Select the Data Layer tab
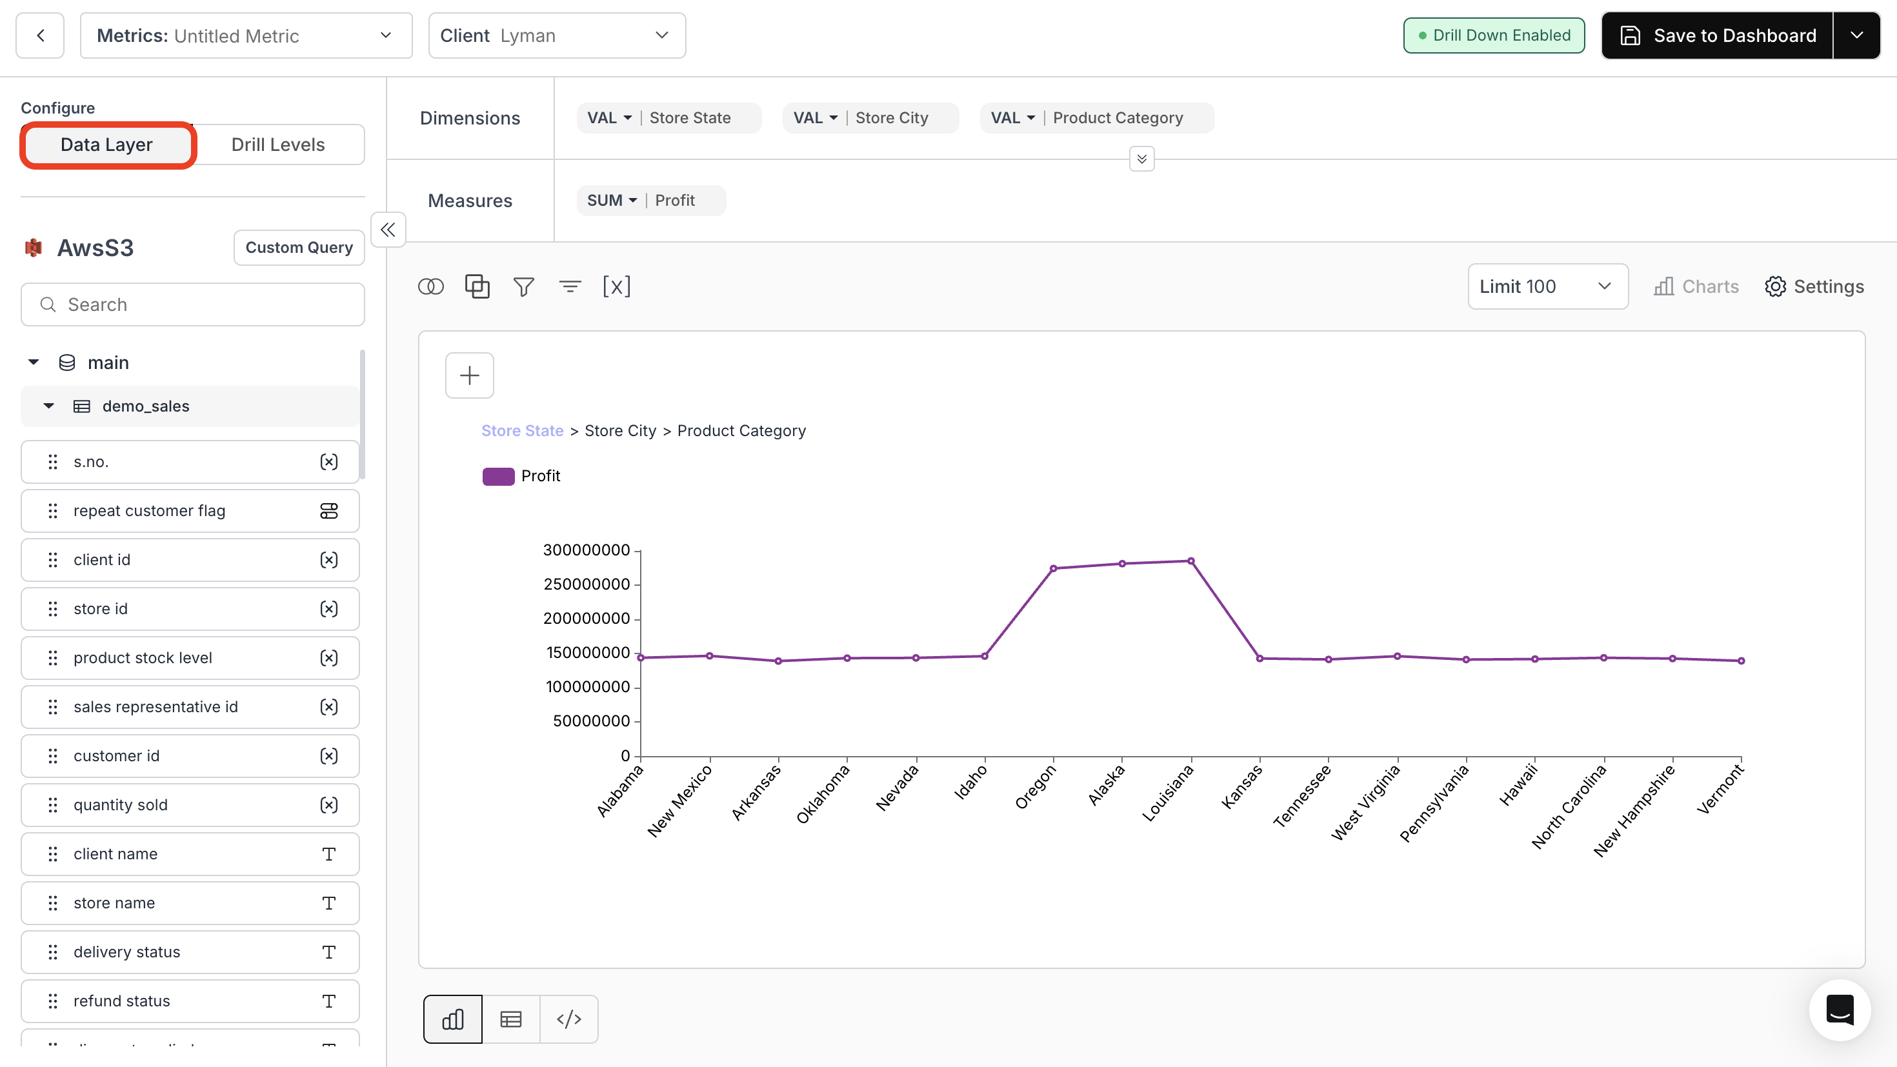Image resolution: width=1897 pixels, height=1067 pixels. click(106, 145)
